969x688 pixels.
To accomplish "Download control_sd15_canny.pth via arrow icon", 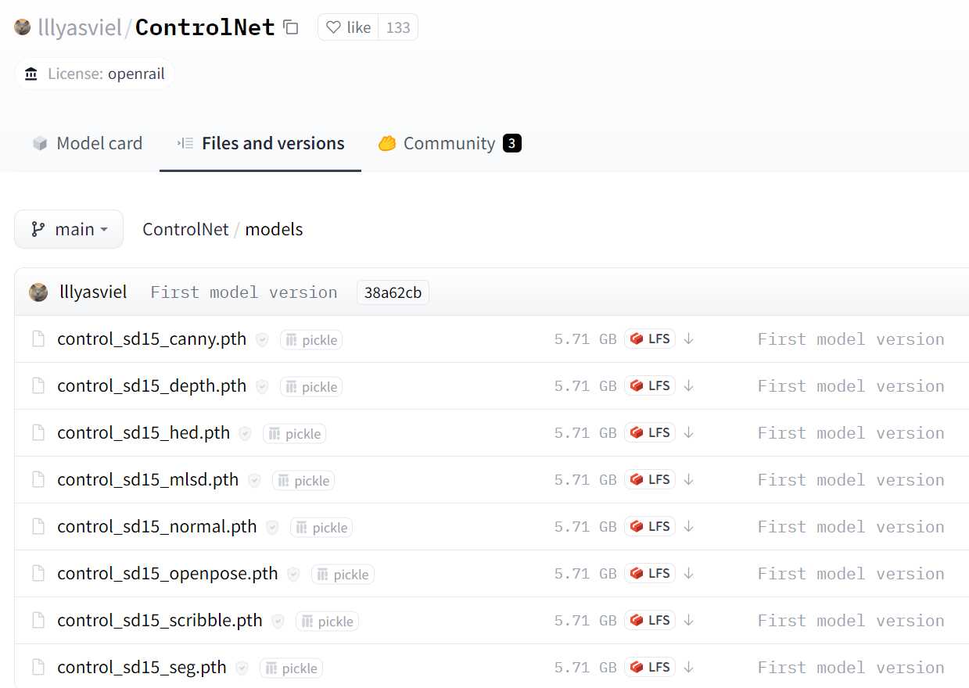I will 688,339.
